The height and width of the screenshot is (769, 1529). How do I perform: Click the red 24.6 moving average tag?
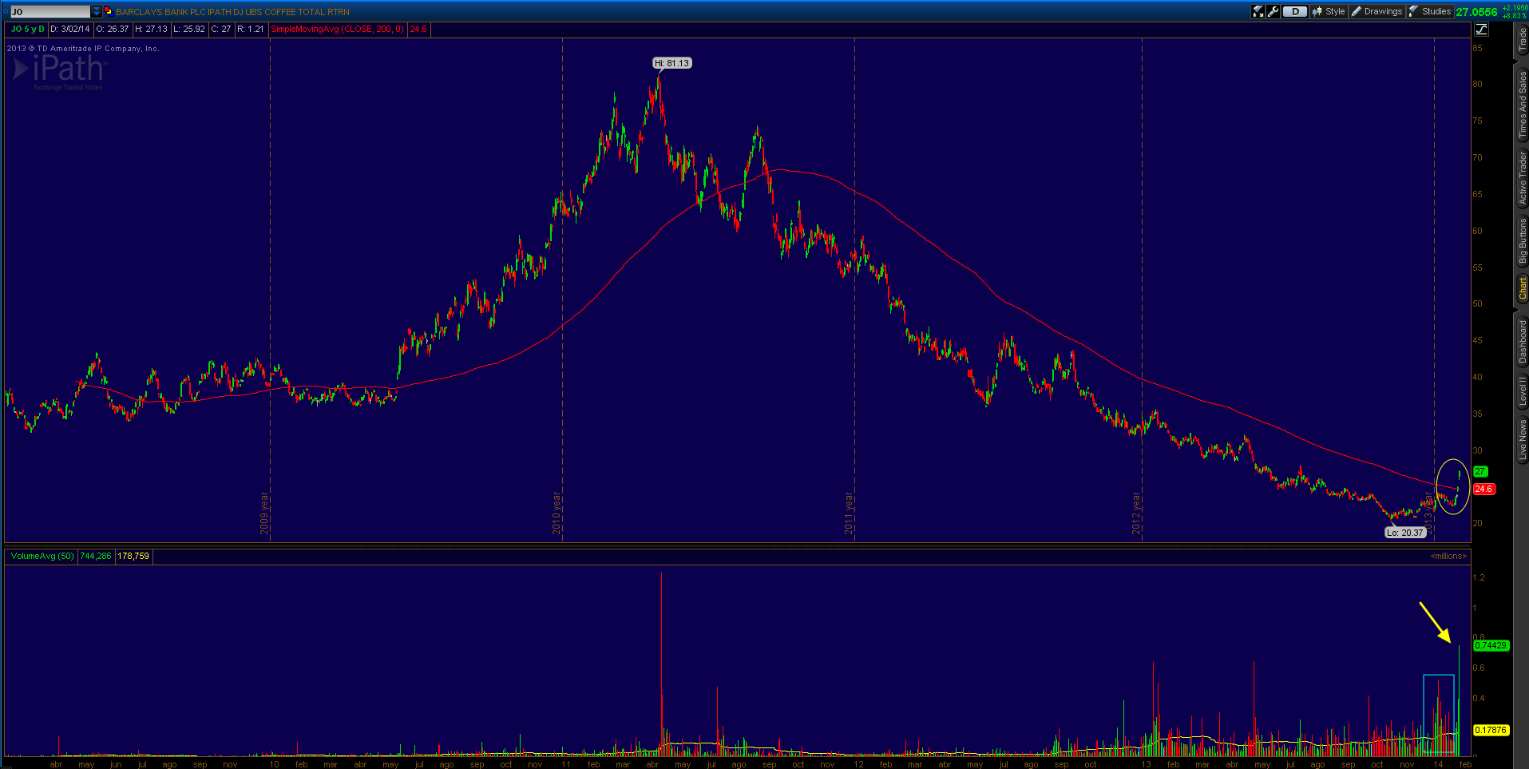[1483, 489]
